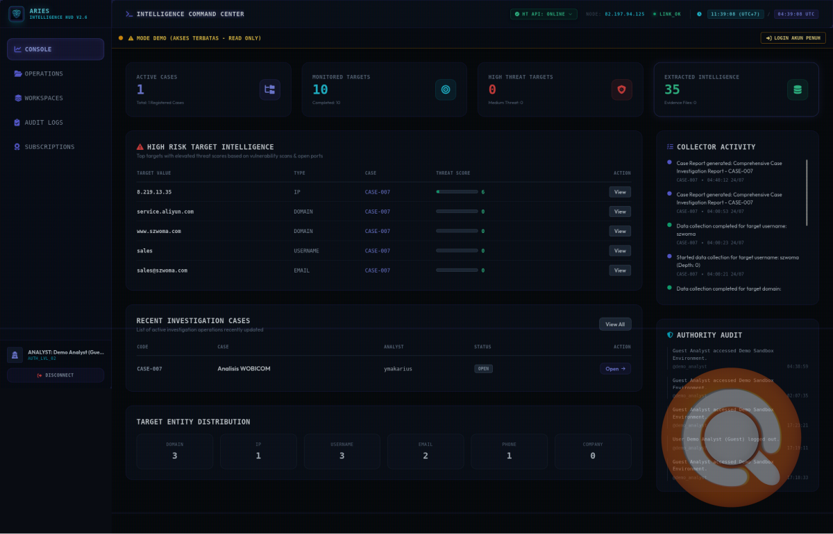833x534 pixels.
Task: Click the High Threat Targets shield icon
Action: click(x=622, y=89)
